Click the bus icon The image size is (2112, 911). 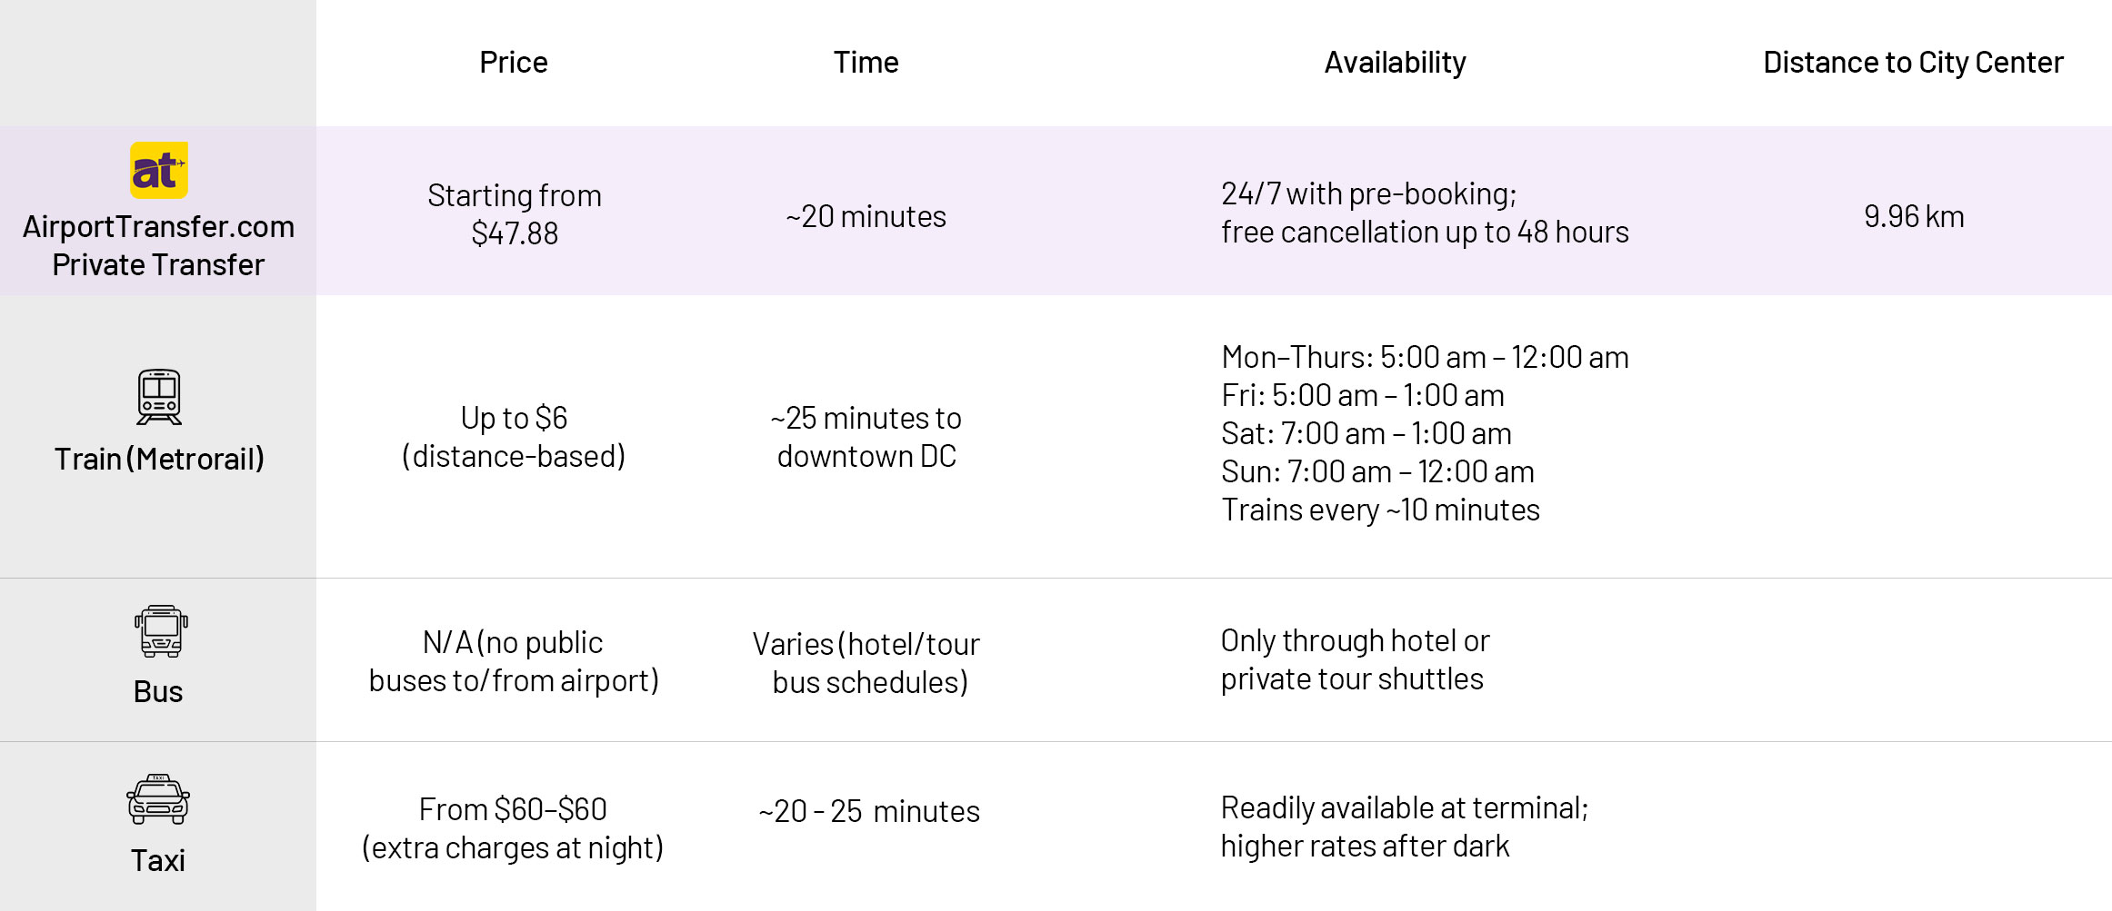pyautogui.click(x=161, y=631)
